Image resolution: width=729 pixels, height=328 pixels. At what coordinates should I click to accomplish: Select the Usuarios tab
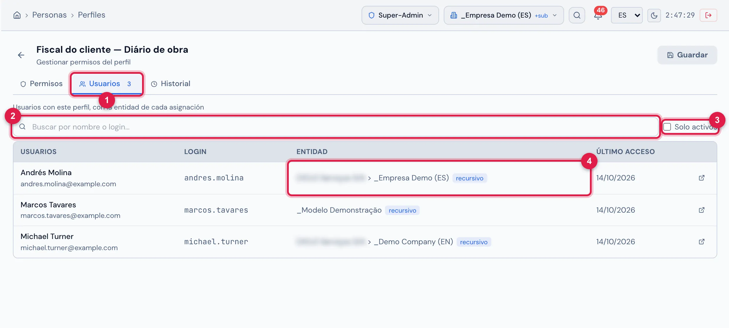pos(106,84)
